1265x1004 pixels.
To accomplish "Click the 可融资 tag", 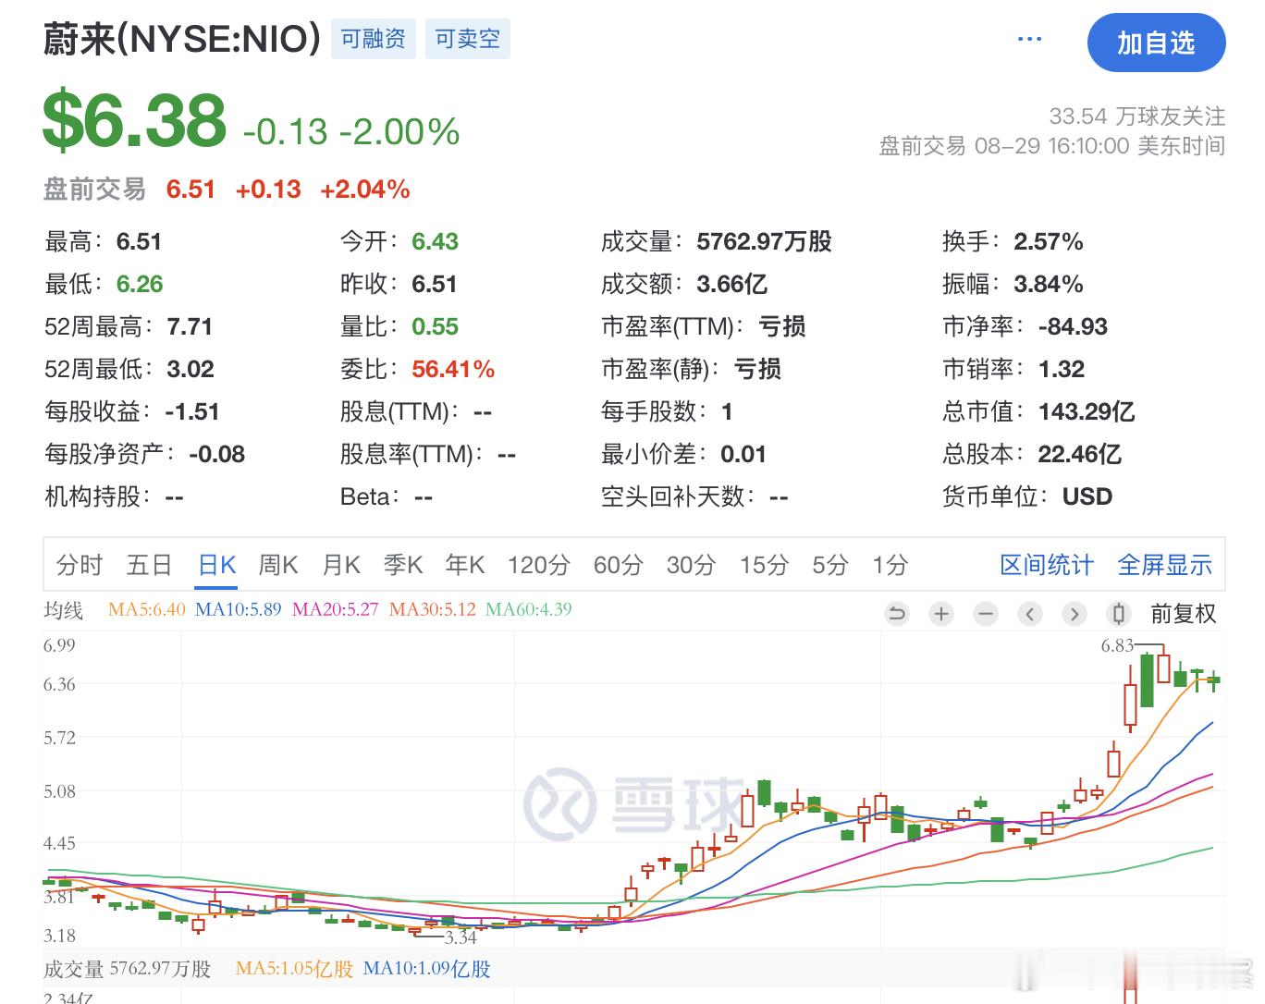I will click(x=374, y=39).
